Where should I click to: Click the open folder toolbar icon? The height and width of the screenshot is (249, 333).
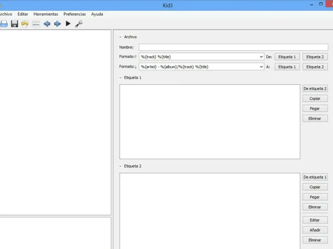point(4,24)
